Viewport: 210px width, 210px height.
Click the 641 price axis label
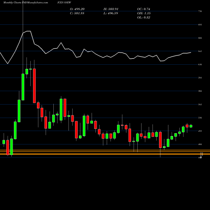click(200, 51)
